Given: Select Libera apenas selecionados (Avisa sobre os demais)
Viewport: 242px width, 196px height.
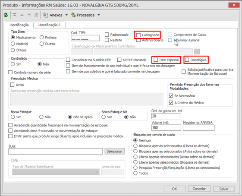Looking at the screenshot, I should tap(135, 157).
